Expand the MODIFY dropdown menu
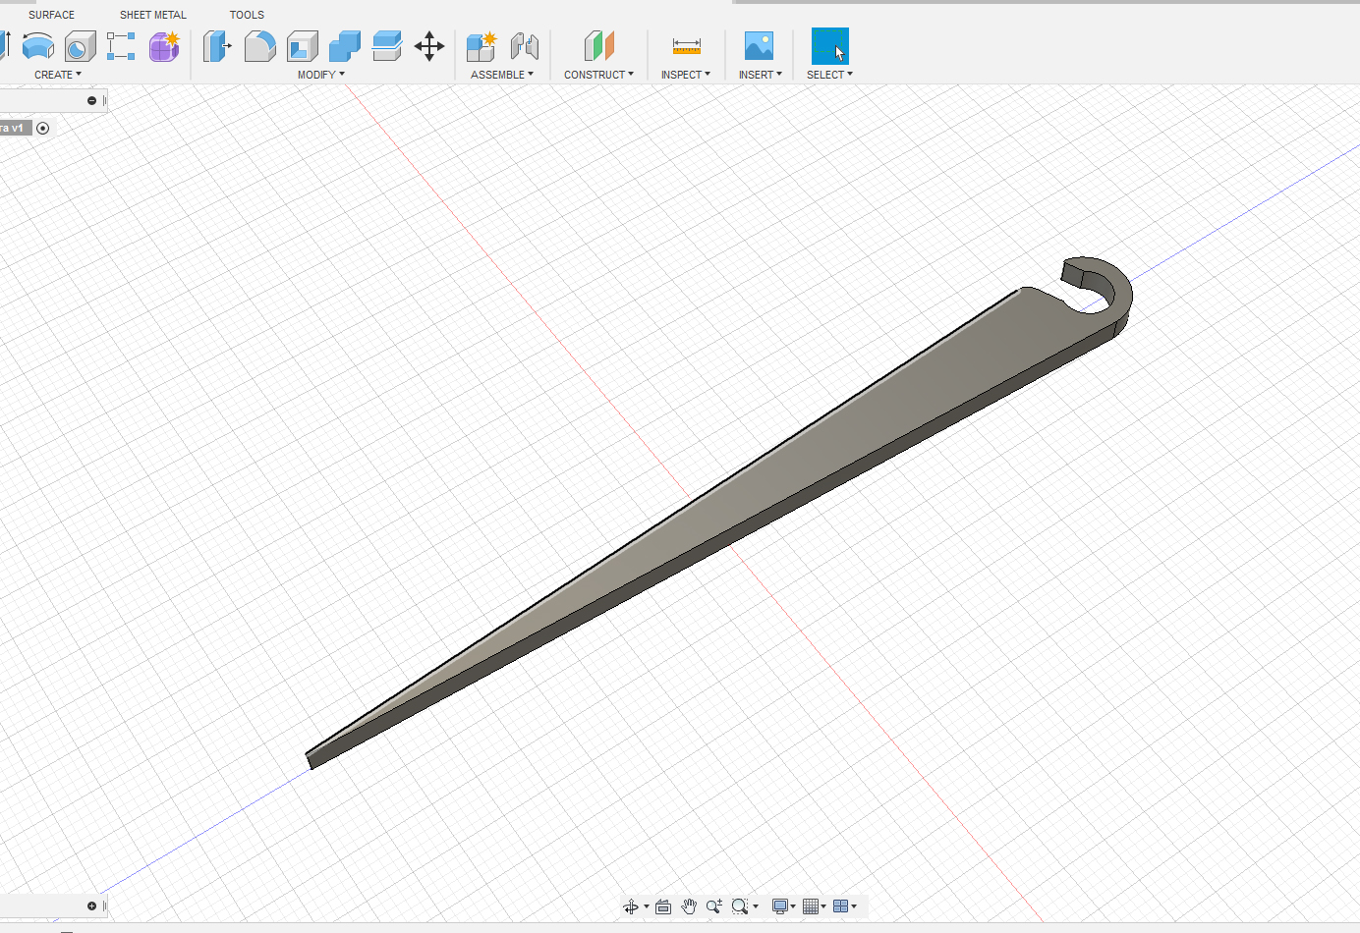1360x933 pixels. 321,75
